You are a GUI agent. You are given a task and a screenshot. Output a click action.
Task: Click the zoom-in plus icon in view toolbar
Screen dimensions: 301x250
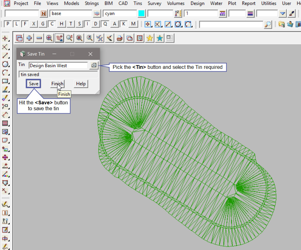[29, 38]
